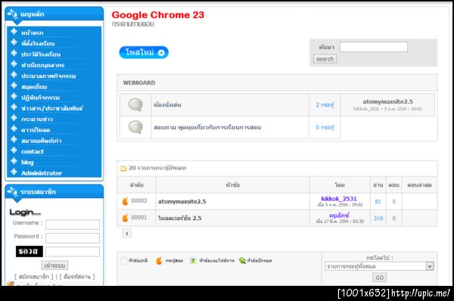Click the 316 read count

[x=378, y=218]
